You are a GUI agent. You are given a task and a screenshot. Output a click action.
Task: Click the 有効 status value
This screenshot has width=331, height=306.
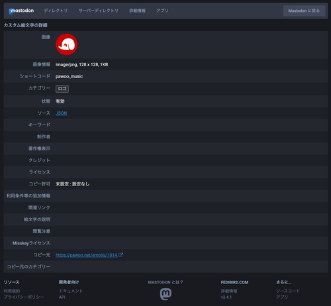(x=60, y=101)
